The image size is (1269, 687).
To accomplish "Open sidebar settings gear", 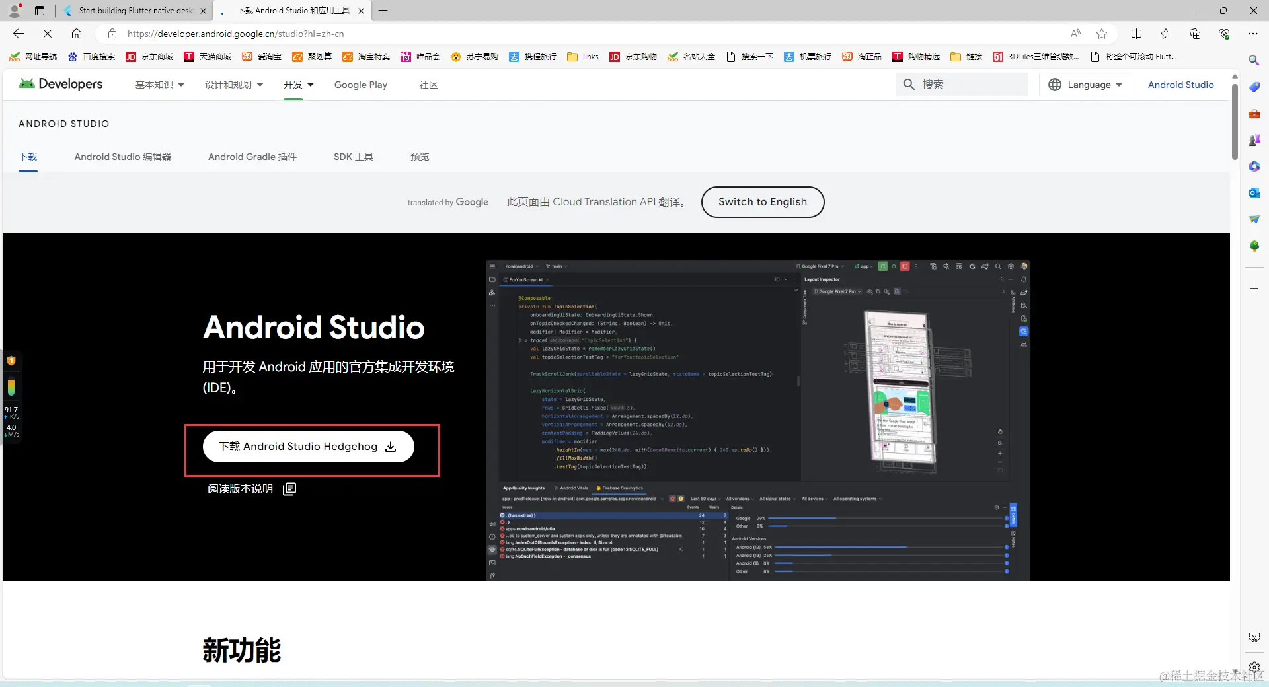I will tap(1254, 667).
